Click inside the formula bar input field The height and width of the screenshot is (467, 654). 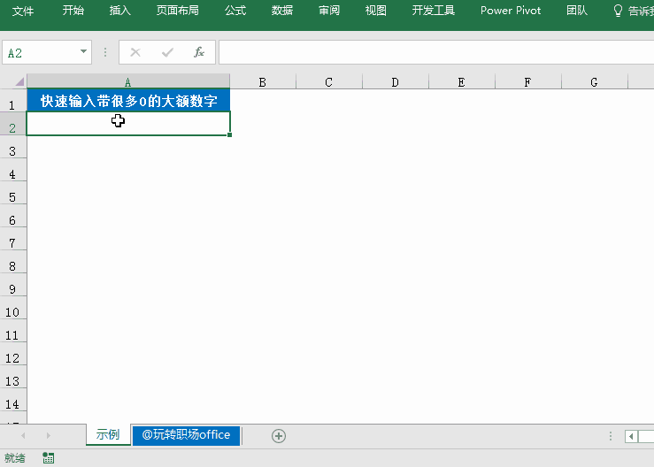[x=434, y=53]
